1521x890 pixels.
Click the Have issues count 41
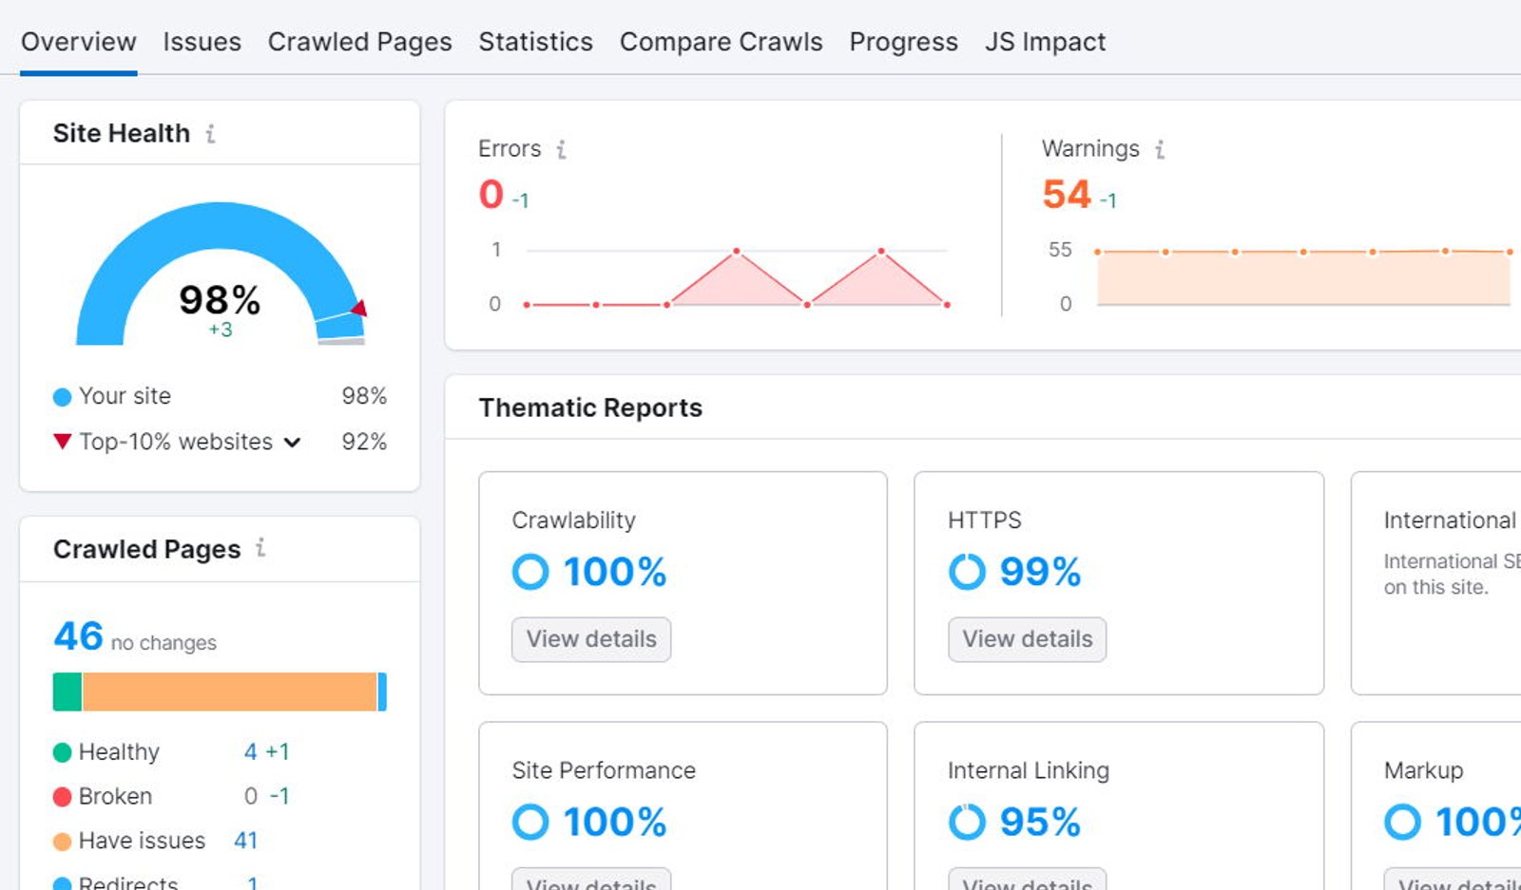pos(245,841)
